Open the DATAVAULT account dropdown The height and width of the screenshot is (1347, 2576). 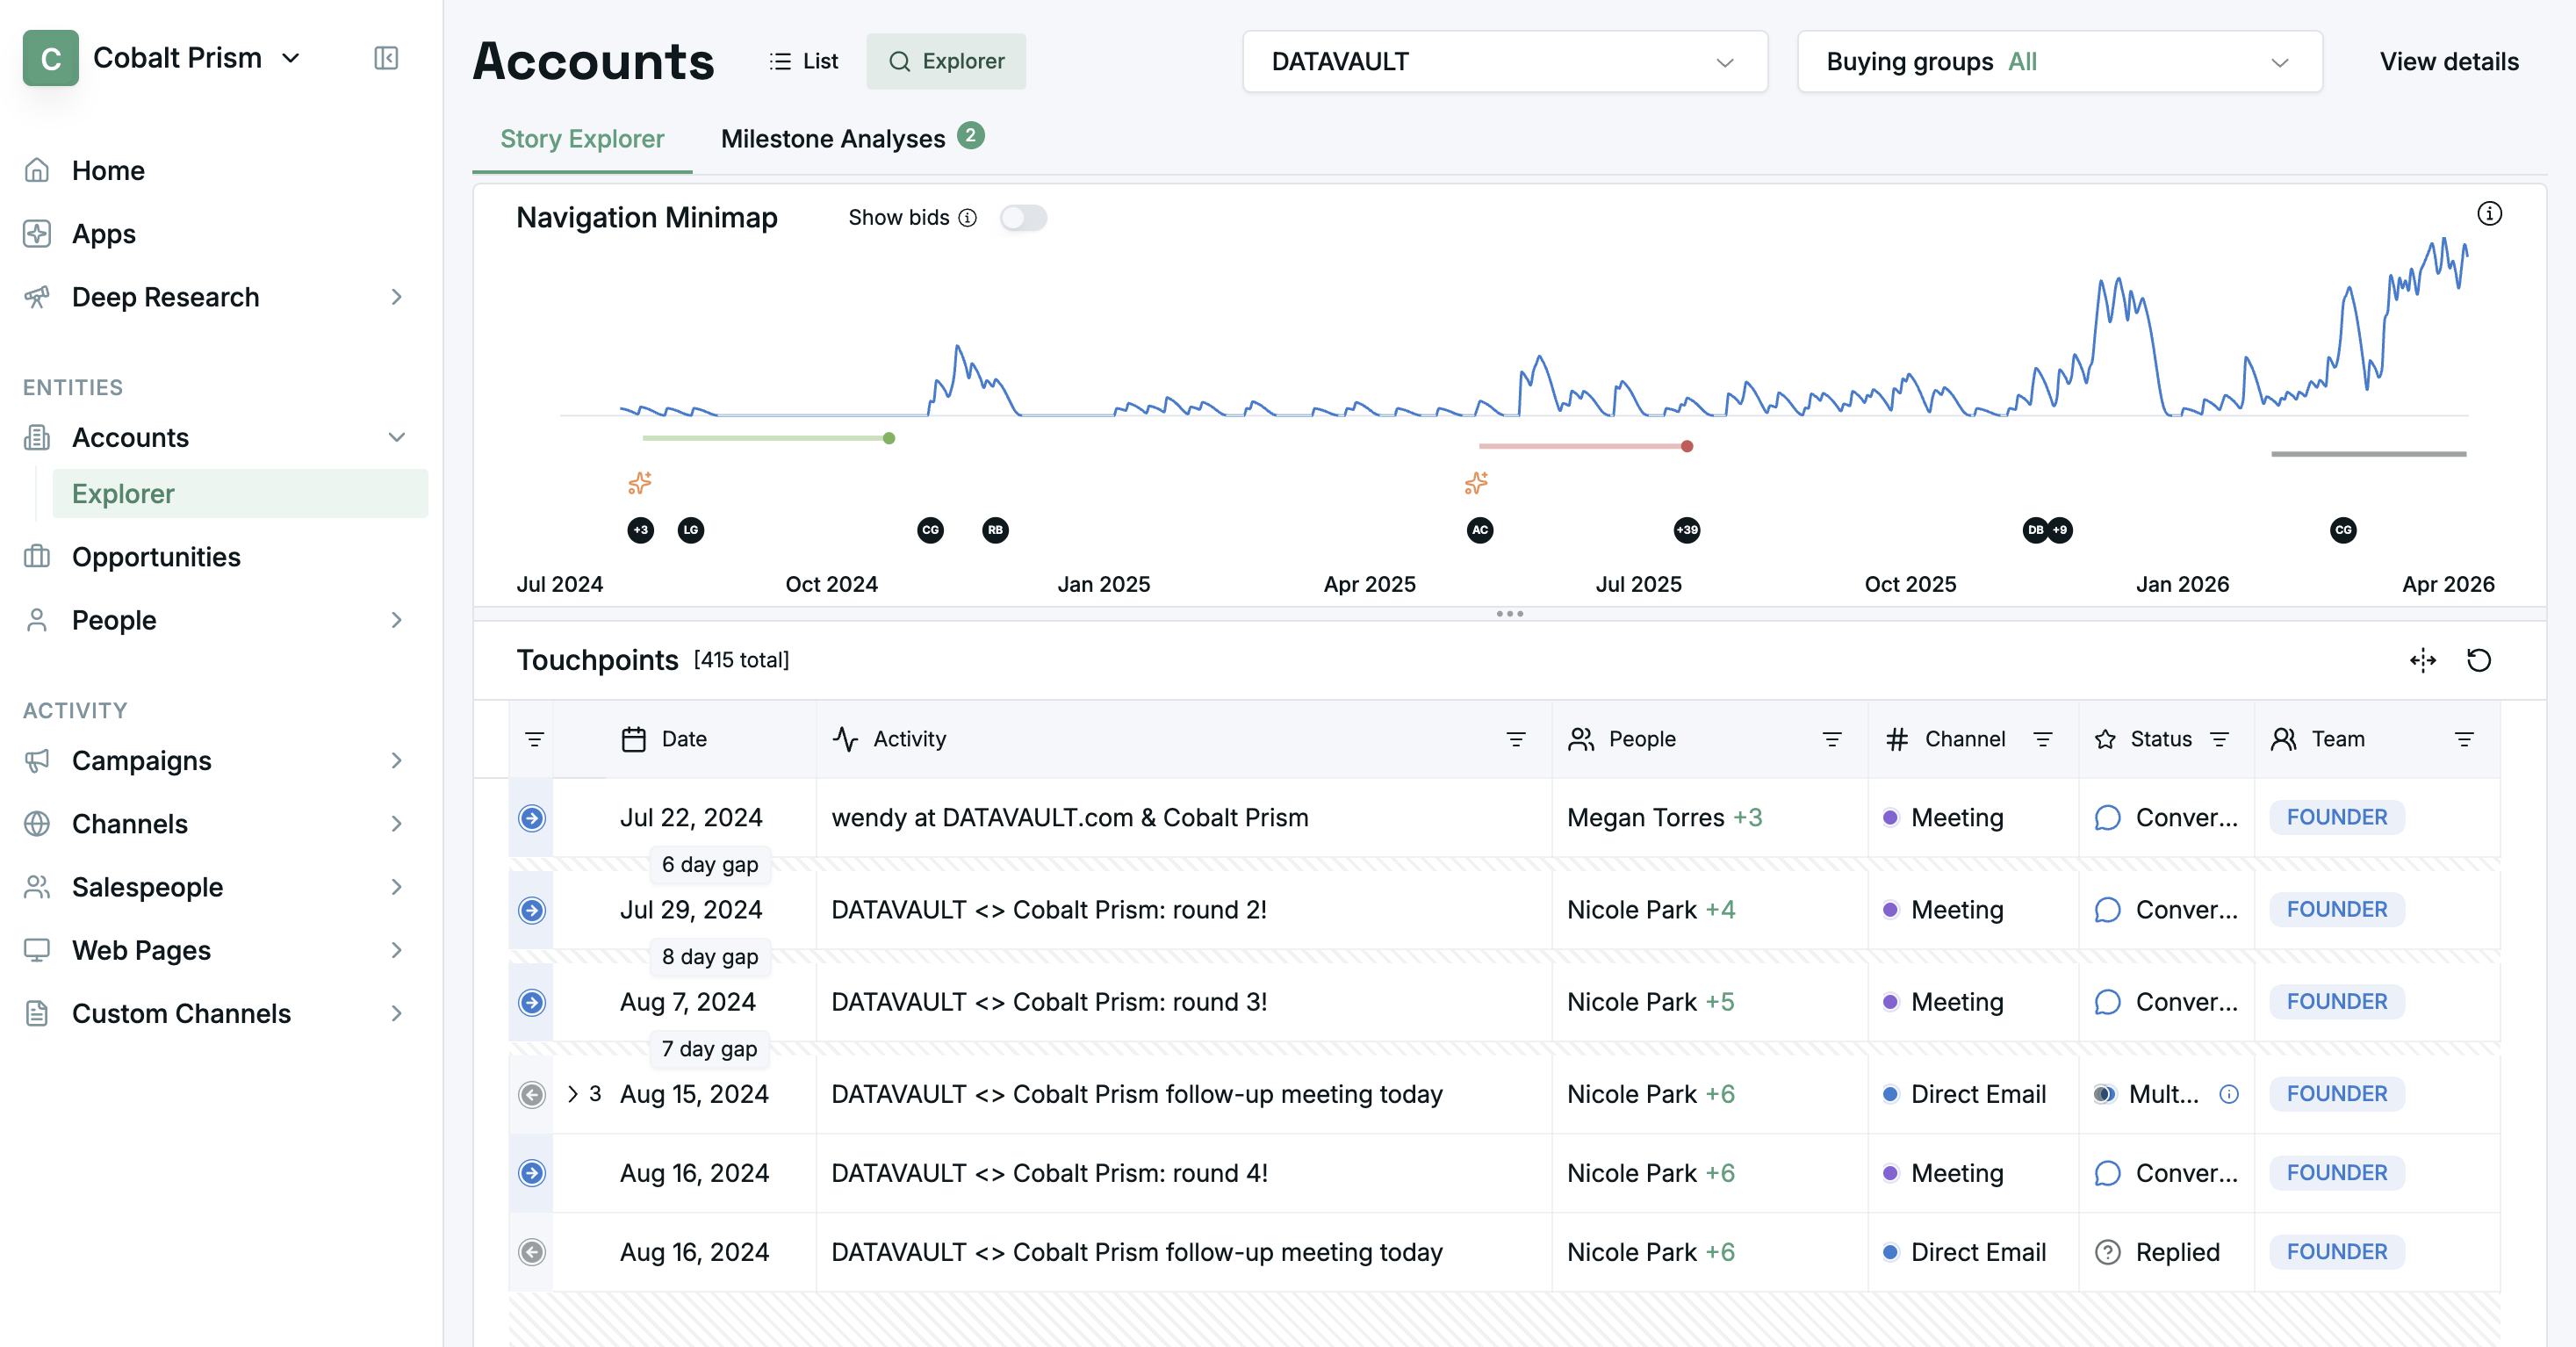point(1504,62)
